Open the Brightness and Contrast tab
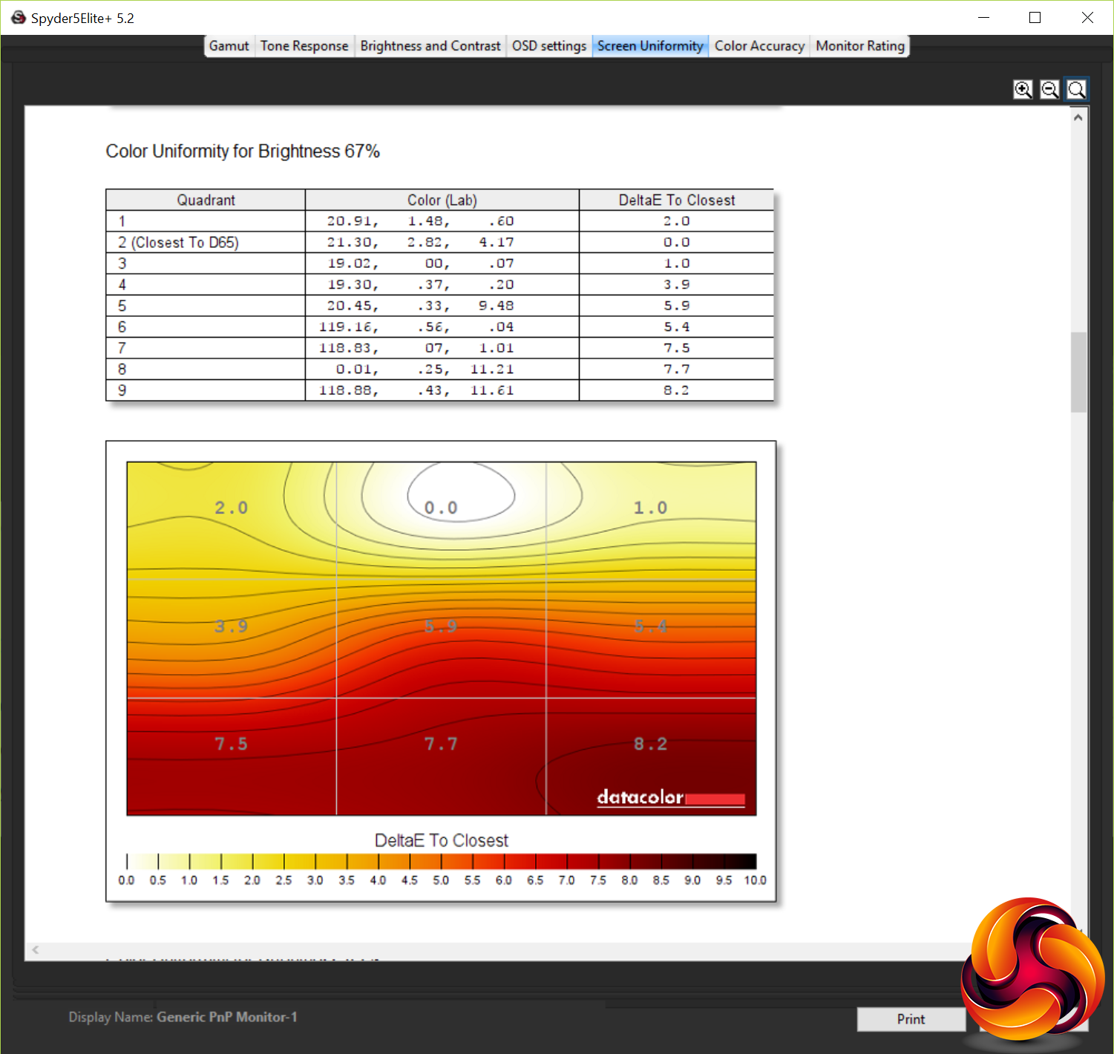The width and height of the screenshot is (1114, 1054). (430, 46)
